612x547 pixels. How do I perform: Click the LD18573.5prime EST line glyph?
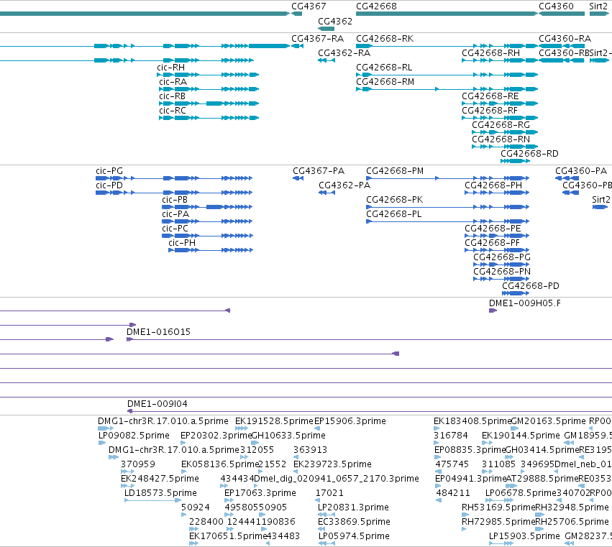[x=152, y=500]
